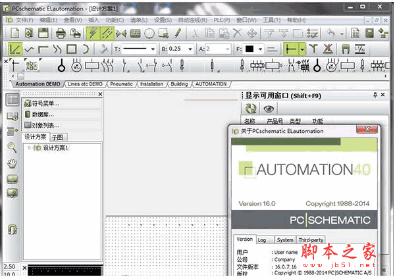Open the F color dropdown arrow
The height and width of the screenshot is (279, 395).
[x=260, y=49]
